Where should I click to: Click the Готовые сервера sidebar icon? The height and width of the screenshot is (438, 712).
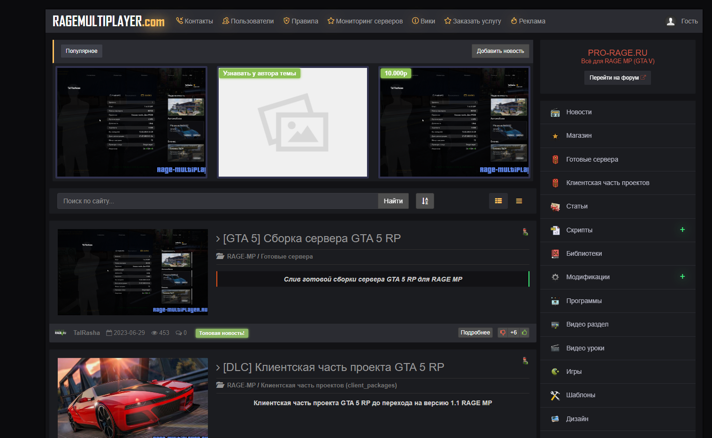[555, 159]
